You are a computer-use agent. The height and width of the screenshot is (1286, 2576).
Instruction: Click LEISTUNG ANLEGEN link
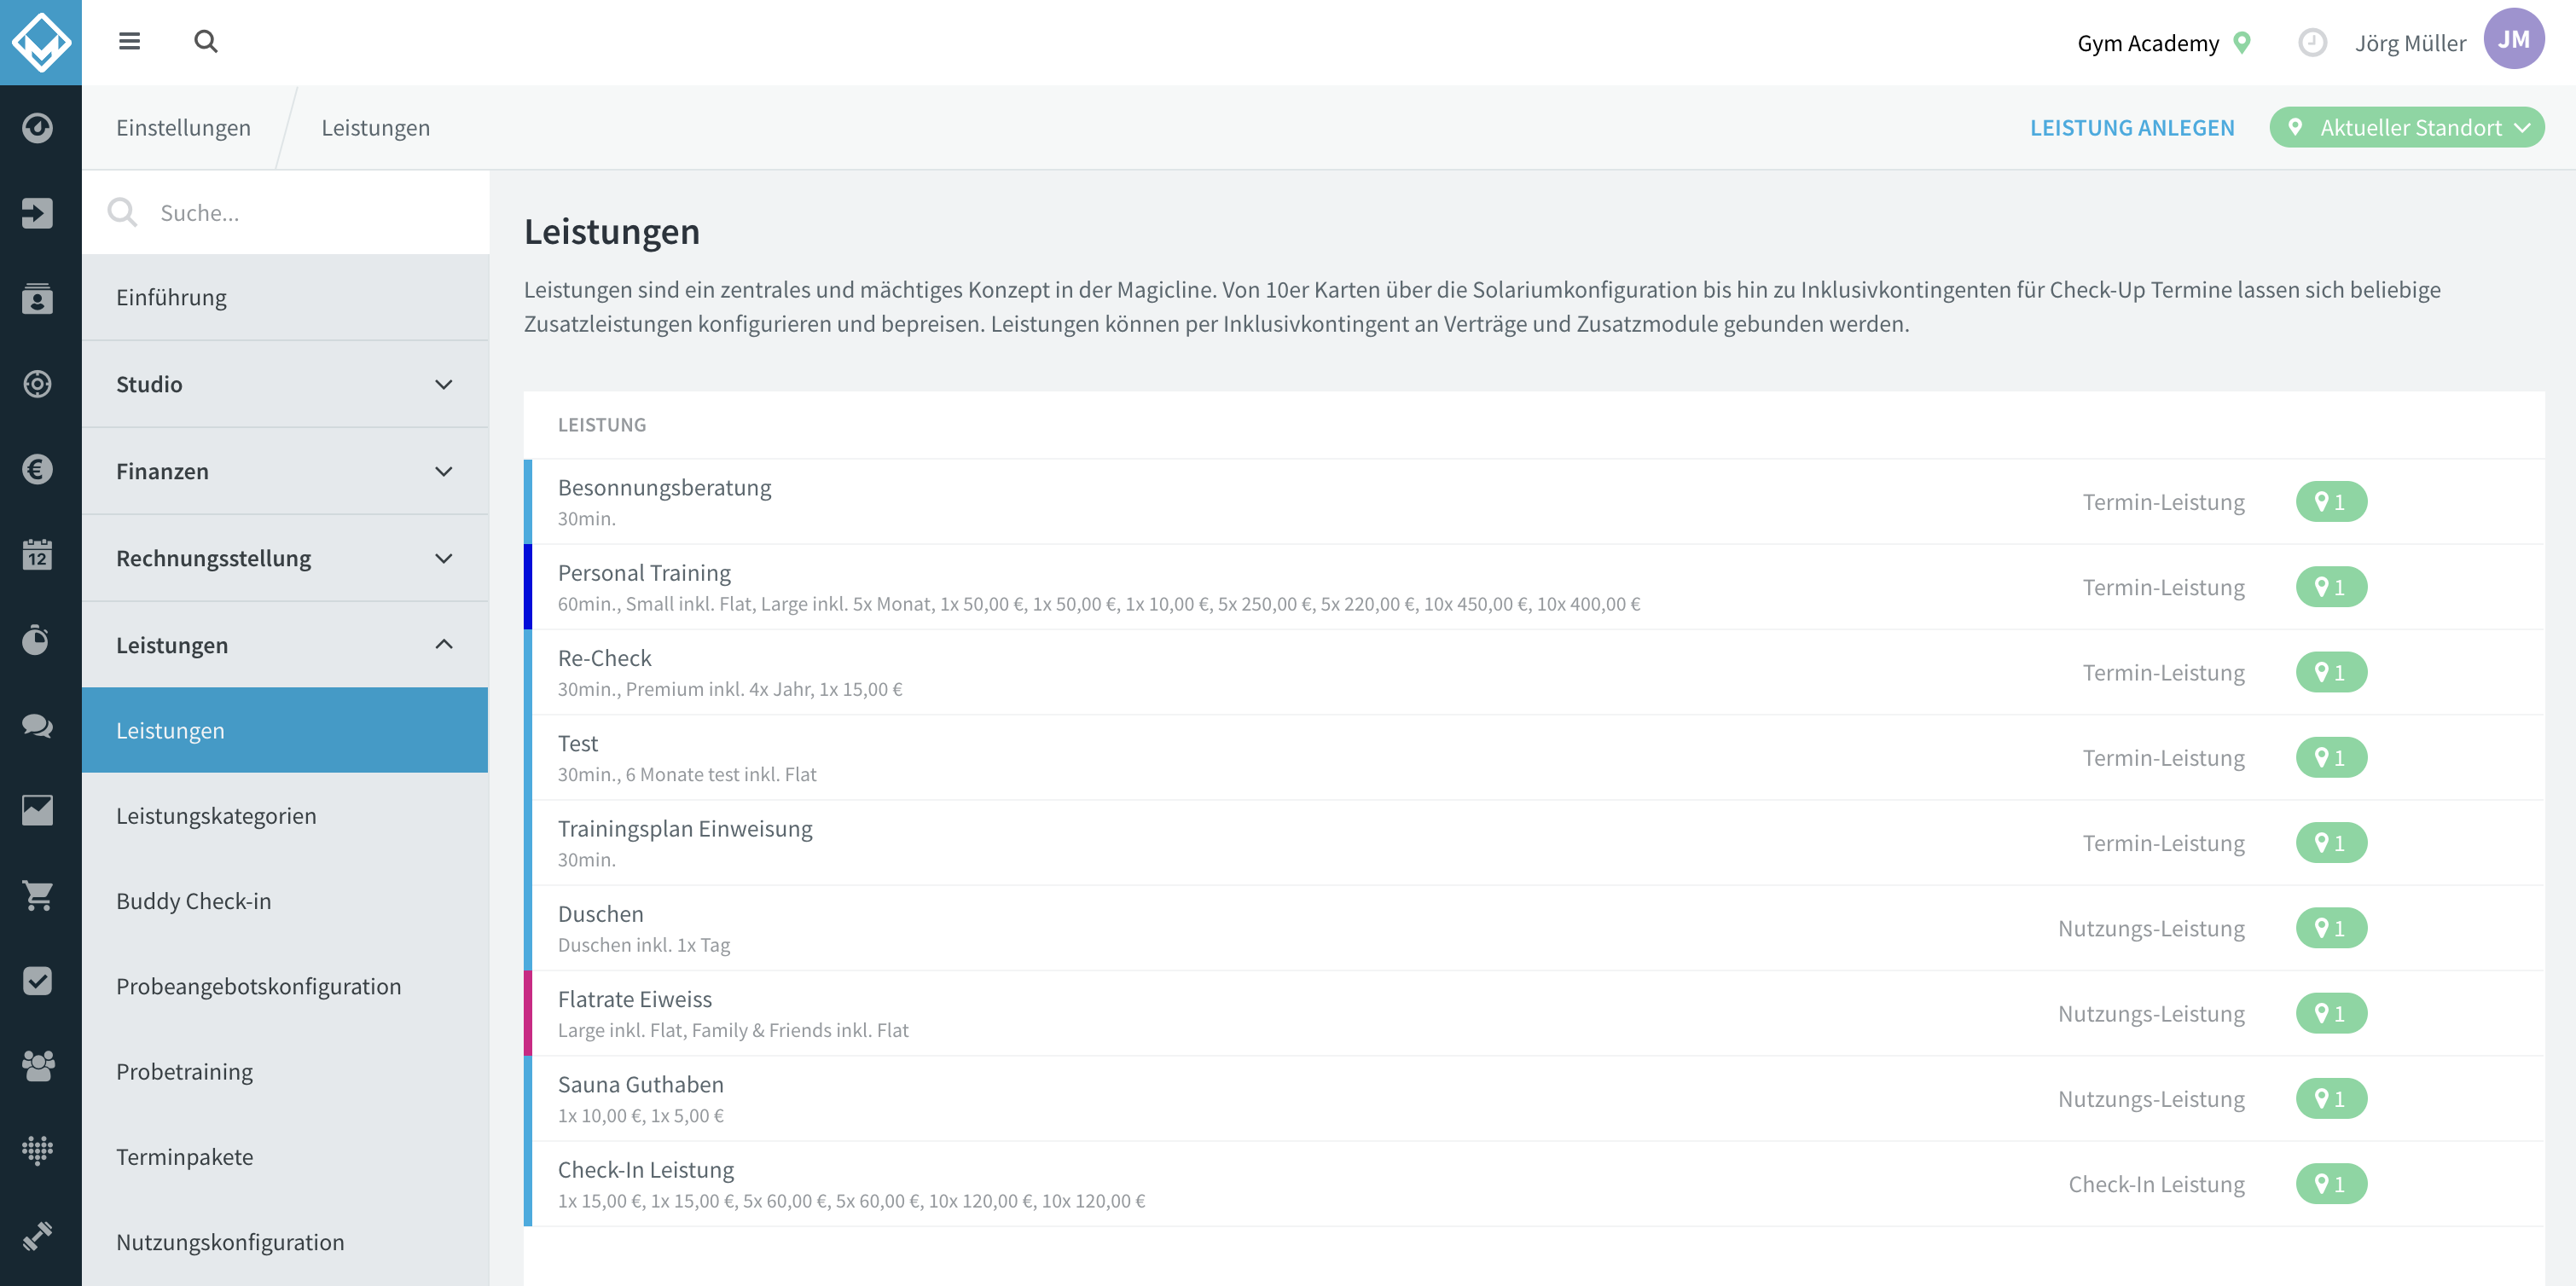2131,128
